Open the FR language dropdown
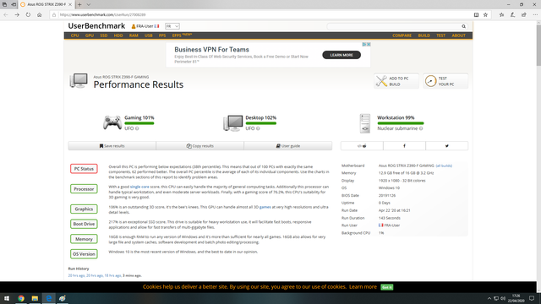The image size is (541, 304). pos(172,26)
